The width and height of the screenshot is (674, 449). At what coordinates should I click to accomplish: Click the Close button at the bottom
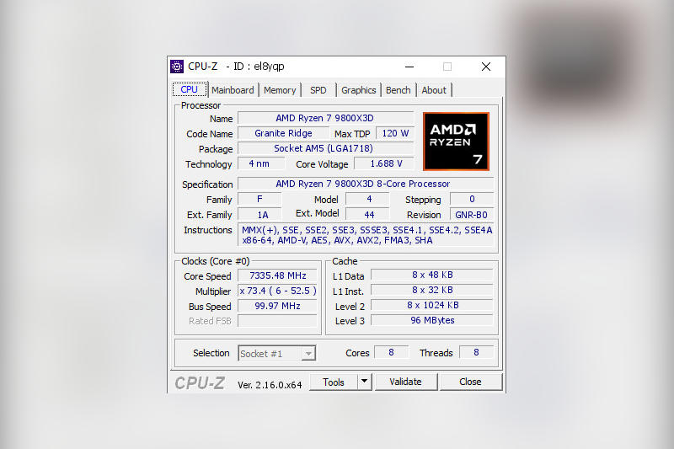[x=470, y=382]
